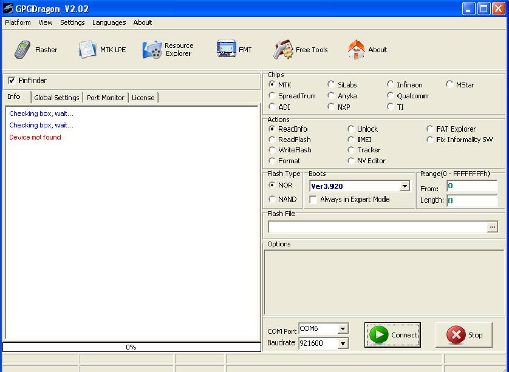Open the About menu
Image resolution: width=509 pixels, height=372 pixels.
click(143, 22)
